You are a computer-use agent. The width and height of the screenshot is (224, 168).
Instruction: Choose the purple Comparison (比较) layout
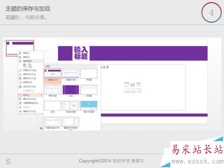[71, 91]
